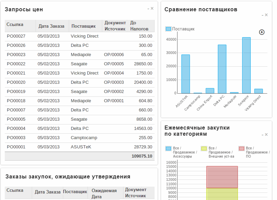This screenshot has height=200, width=277.
Task: Toggle the blue Аксессуары legend swatch
Action: [x=168, y=148]
